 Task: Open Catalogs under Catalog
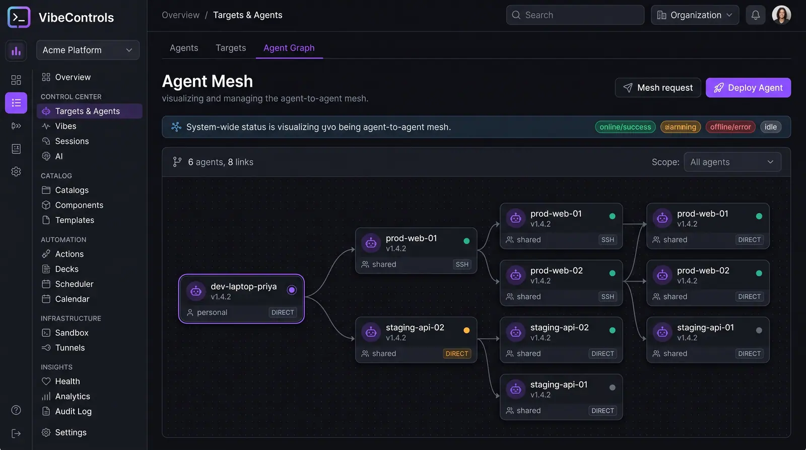tap(89, 190)
